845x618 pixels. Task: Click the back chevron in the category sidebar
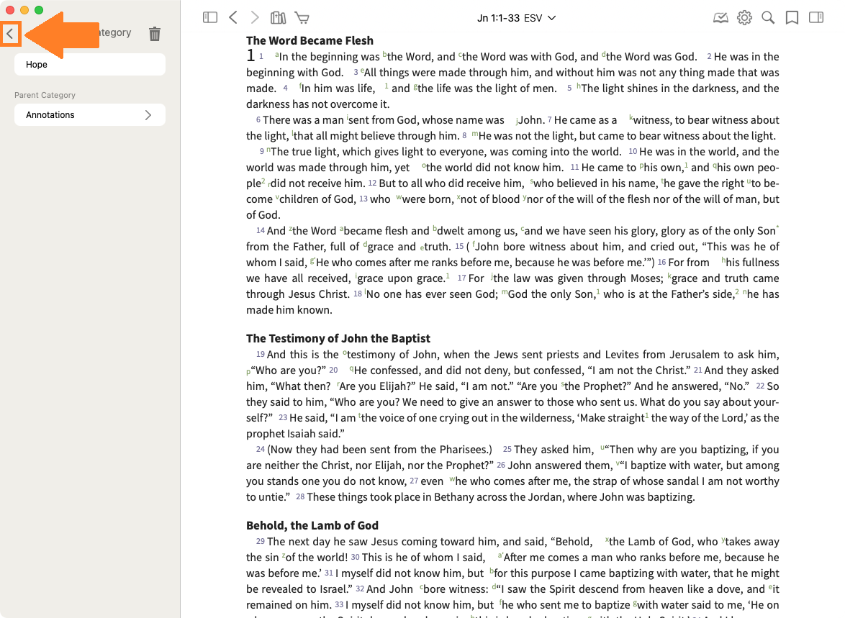tap(10, 33)
